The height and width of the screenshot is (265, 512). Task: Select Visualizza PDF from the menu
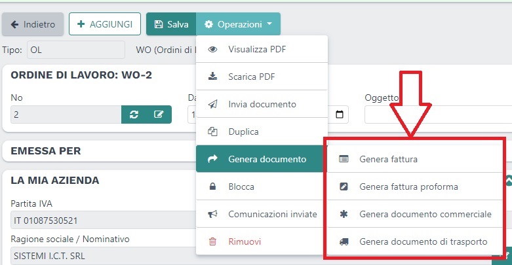(261, 49)
